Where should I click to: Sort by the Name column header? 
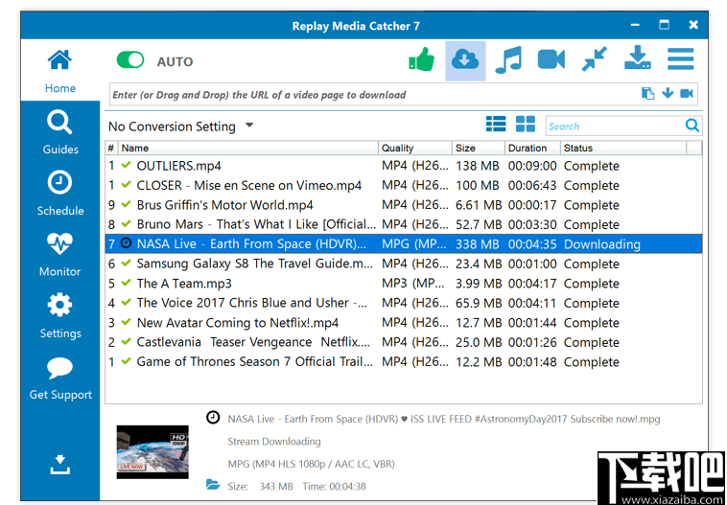point(248,149)
